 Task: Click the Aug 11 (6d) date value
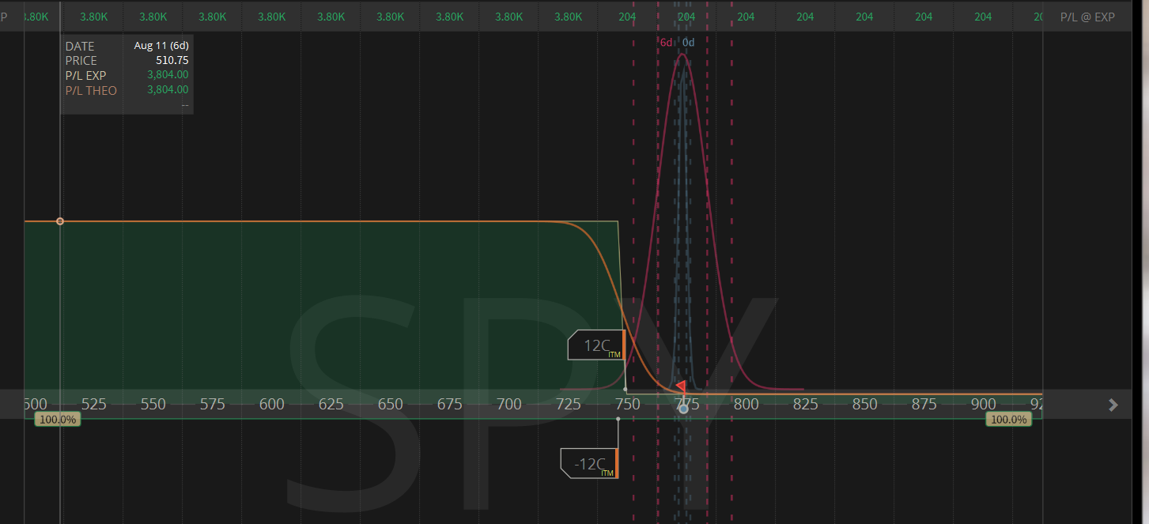click(161, 46)
